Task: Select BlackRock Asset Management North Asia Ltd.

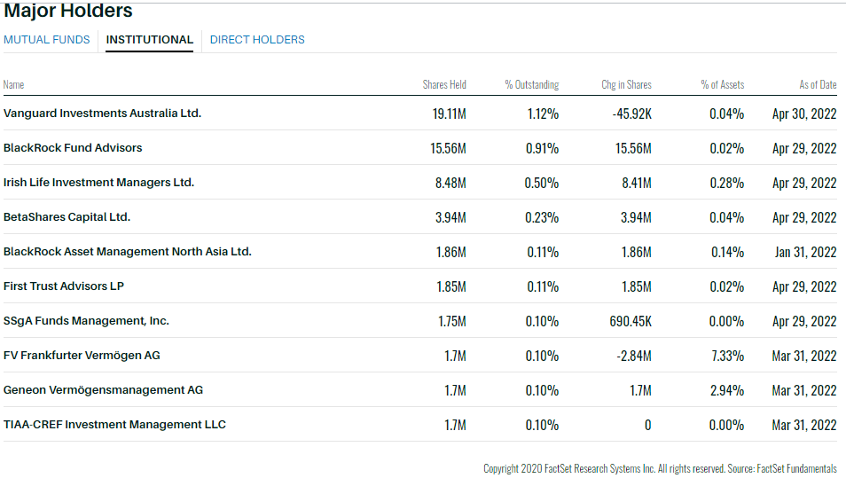Action: click(128, 251)
